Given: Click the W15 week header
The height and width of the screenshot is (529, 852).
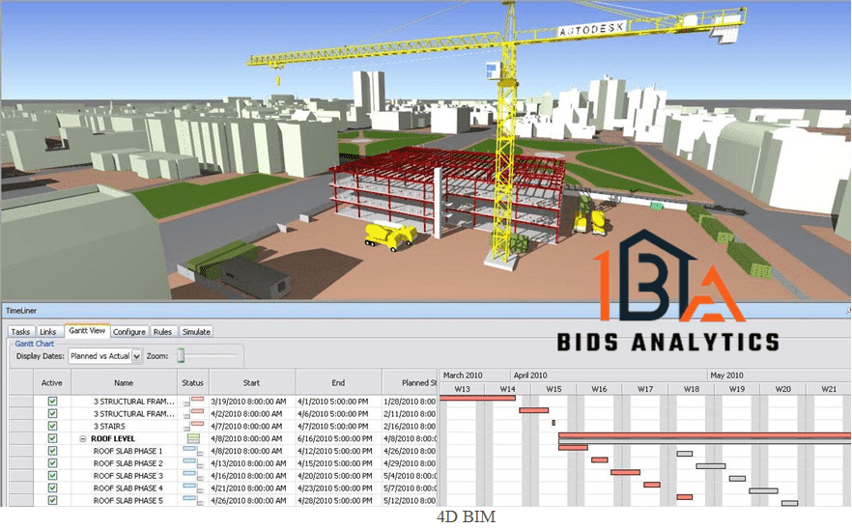Looking at the screenshot, I should (554, 389).
